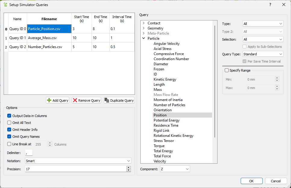Image resolution: width=291 pixels, height=188 pixels.
Task: Click the Cancel button
Action: point(276,181)
